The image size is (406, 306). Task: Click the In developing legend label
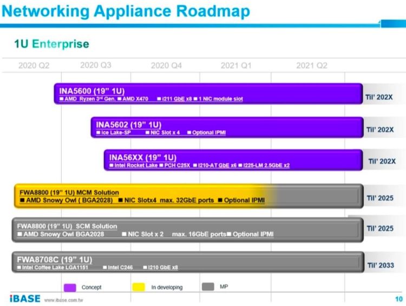(167, 288)
